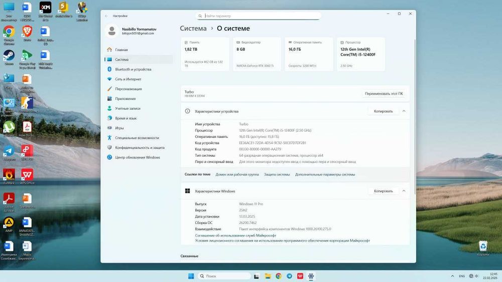Open AIMP desktop shortcut
This screenshot has height=282, width=502.
9,224
